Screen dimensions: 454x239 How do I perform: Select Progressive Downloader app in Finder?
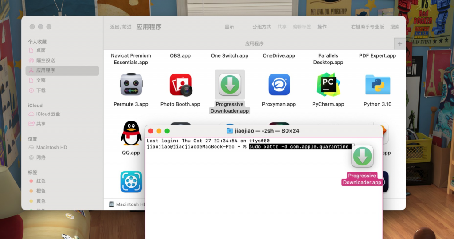point(230,85)
